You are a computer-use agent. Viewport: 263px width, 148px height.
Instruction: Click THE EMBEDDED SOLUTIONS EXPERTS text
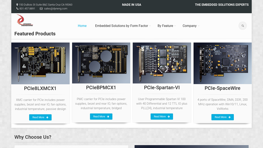(x=222, y=5)
